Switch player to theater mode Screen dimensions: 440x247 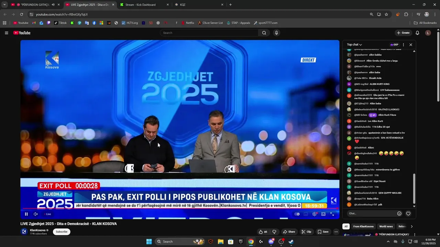tap(323, 214)
